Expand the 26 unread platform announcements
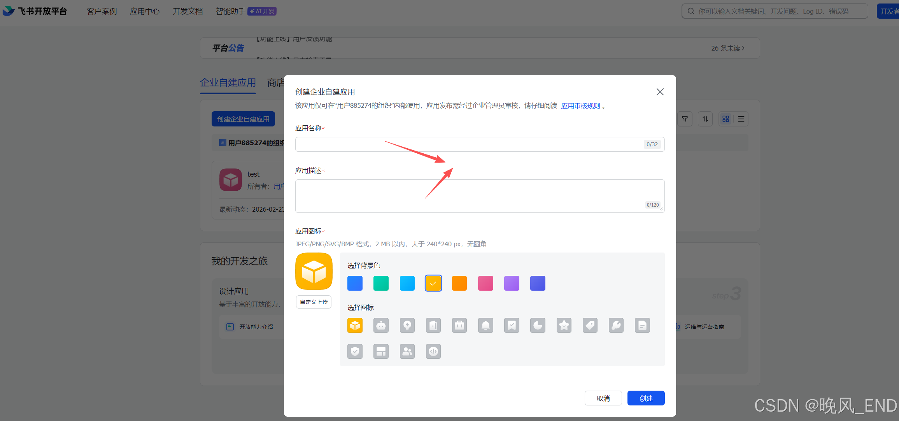 pos(727,48)
